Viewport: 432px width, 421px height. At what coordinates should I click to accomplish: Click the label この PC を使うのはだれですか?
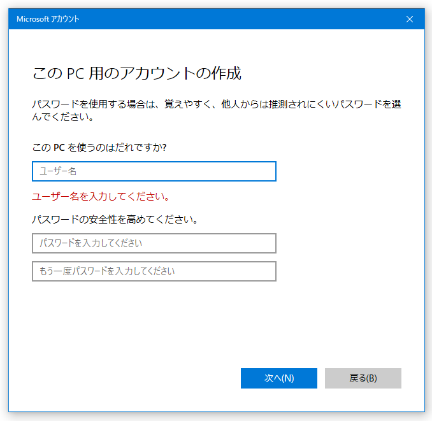tap(99, 147)
